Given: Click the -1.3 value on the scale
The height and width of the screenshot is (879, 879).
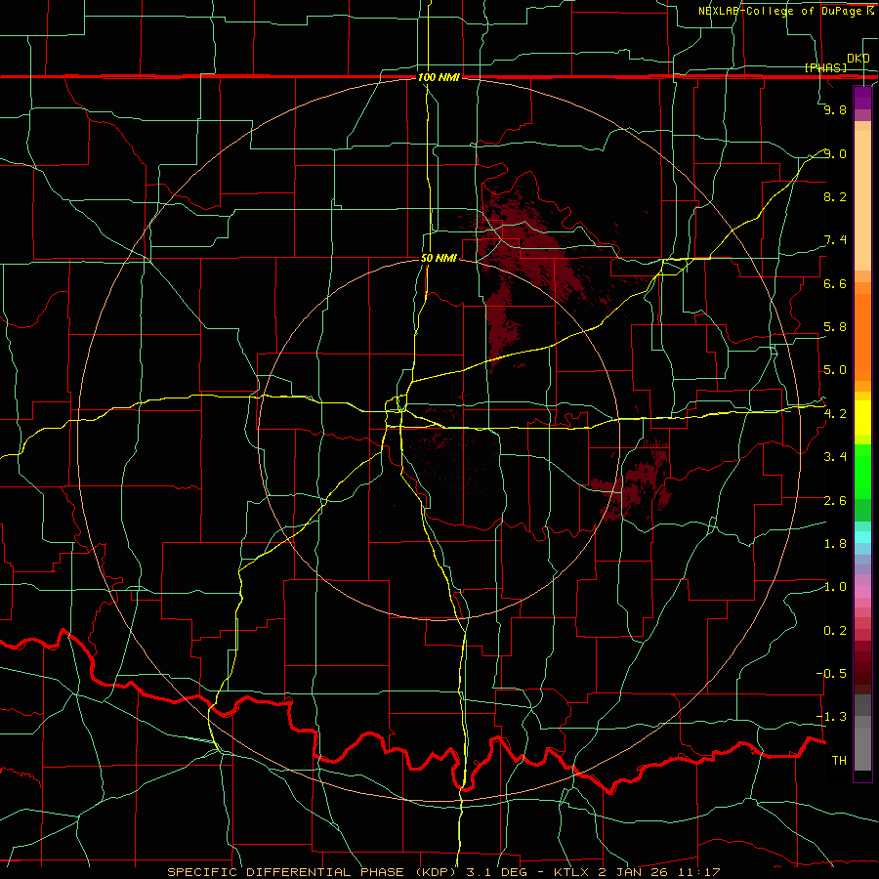Looking at the screenshot, I should 831,717.
